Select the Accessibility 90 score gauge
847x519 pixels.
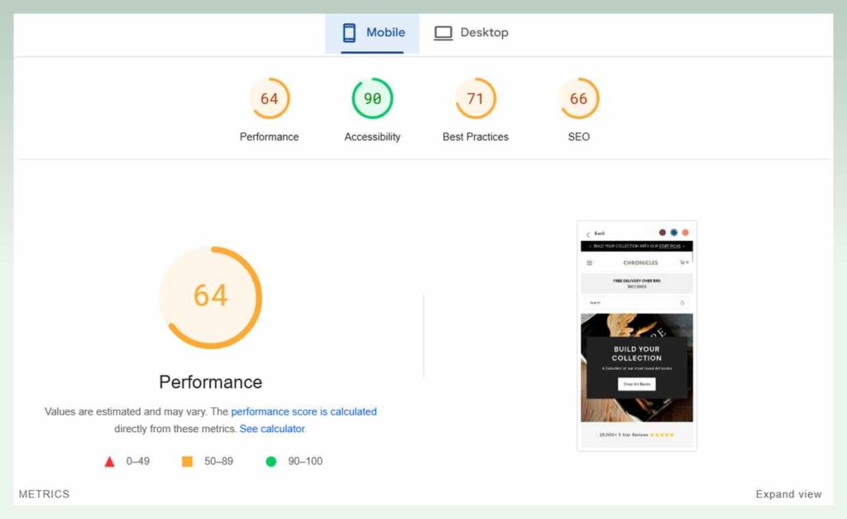coord(372,99)
